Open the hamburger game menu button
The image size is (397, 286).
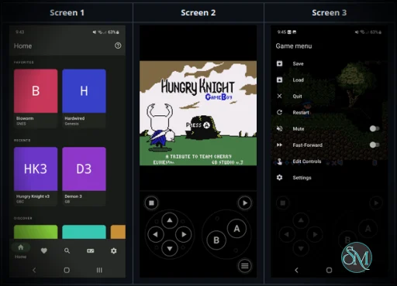coord(245,266)
